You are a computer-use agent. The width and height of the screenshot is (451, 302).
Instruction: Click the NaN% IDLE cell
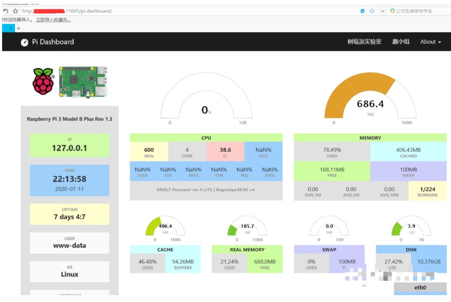pyautogui.click(x=263, y=152)
